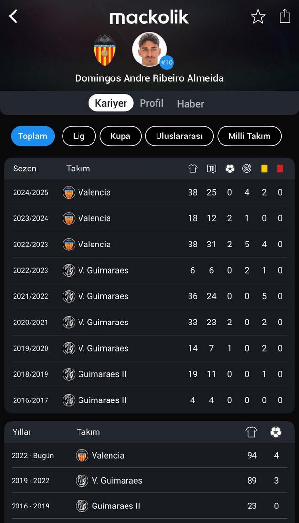Tap the appearances shirt icon column header
Image resolution: width=299 pixels, height=523 pixels.
pyautogui.click(x=192, y=169)
